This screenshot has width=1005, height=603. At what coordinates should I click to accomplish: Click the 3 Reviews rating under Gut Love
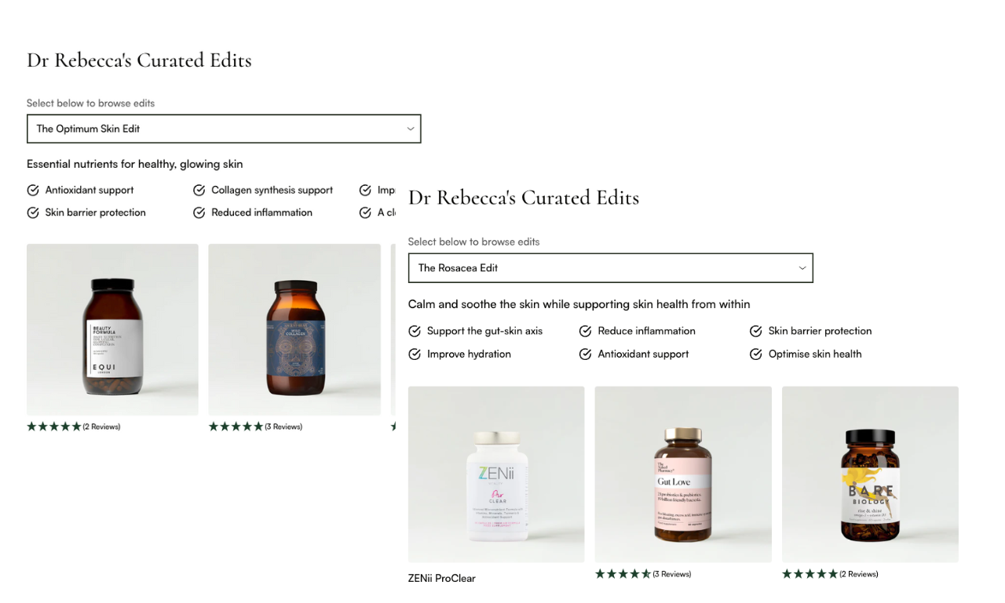coord(643,574)
